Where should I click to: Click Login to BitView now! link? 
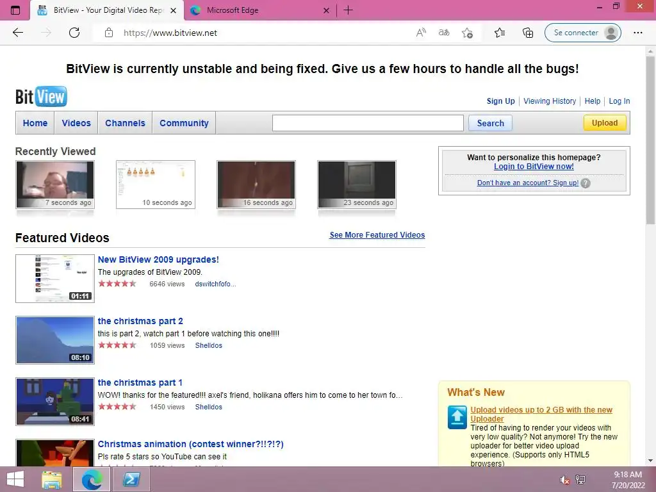coord(534,167)
